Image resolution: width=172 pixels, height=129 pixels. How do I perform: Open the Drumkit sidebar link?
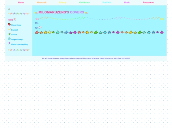coord(14,30)
